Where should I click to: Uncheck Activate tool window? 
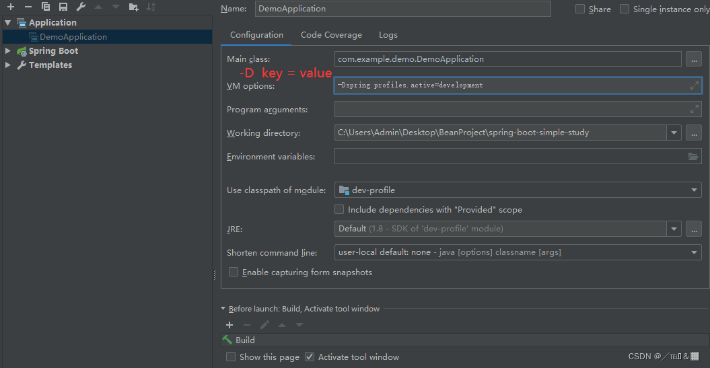(x=310, y=357)
